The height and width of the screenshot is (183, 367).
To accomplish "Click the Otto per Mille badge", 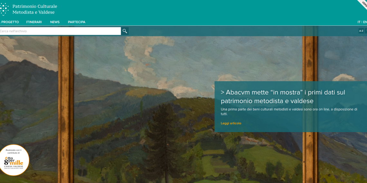I will (14, 160).
